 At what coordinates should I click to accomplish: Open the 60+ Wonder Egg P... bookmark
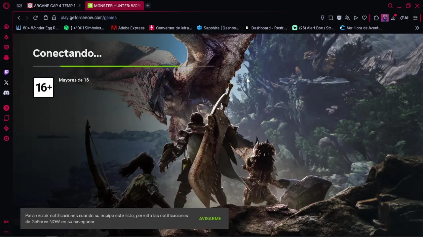37,28
